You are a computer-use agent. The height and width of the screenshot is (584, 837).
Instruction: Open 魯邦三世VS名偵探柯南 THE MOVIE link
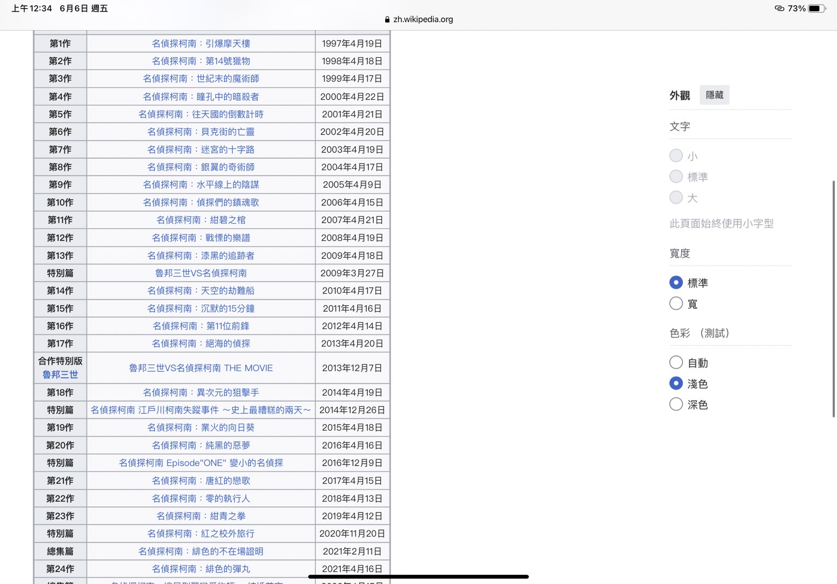(x=201, y=368)
